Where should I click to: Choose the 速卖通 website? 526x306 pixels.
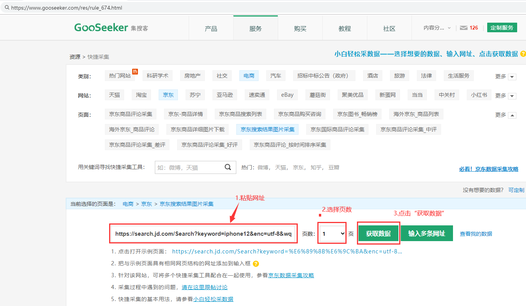[257, 95]
